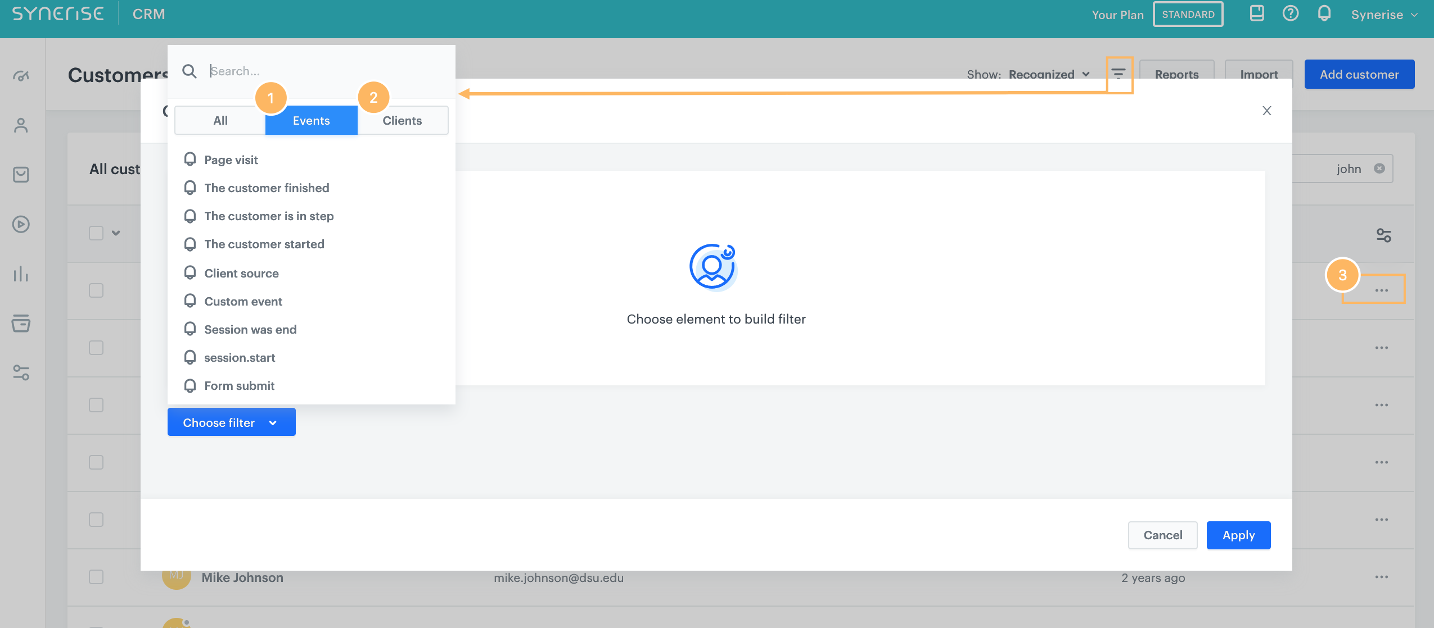The height and width of the screenshot is (628, 1434).
Task: Click the Add customer button
Action: tap(1359, 74)
